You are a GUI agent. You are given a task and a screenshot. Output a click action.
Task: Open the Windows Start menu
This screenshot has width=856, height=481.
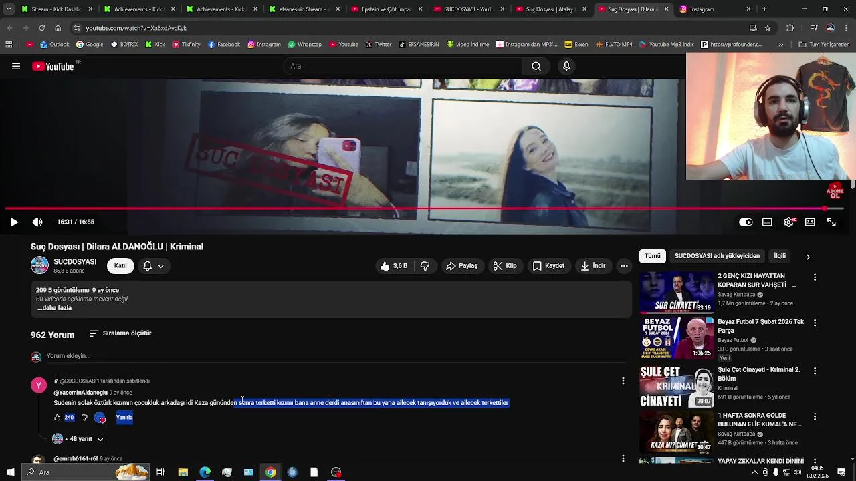pyautogui.click(x=10, y=472)
